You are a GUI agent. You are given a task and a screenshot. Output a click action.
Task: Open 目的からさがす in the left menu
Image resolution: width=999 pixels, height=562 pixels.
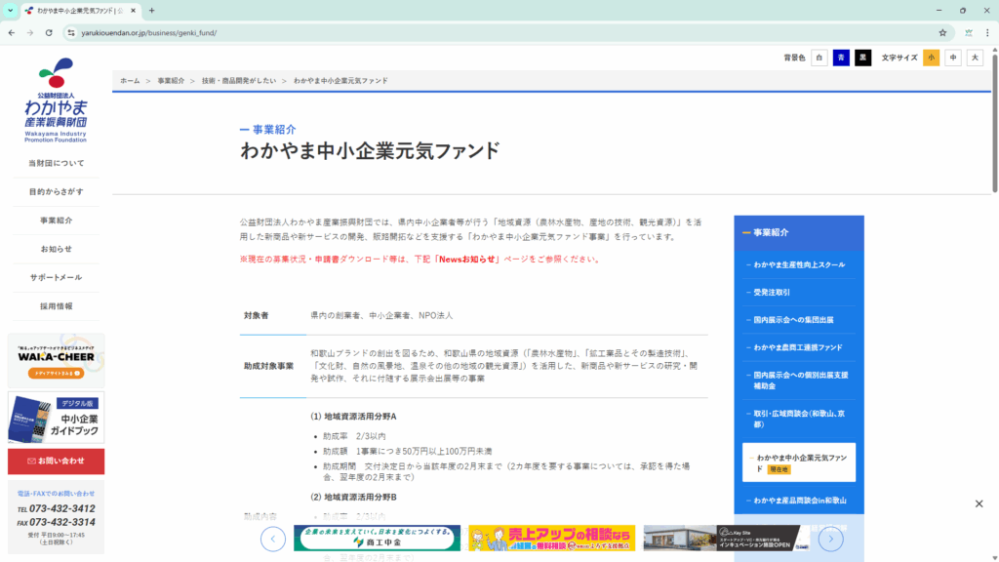pyautogui.click(x=56, y=191)
